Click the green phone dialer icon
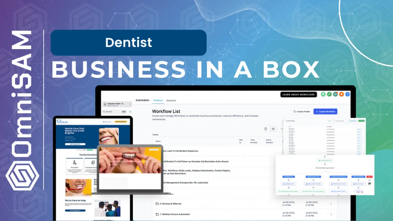 pyautogui.click(x=329, y=94)
